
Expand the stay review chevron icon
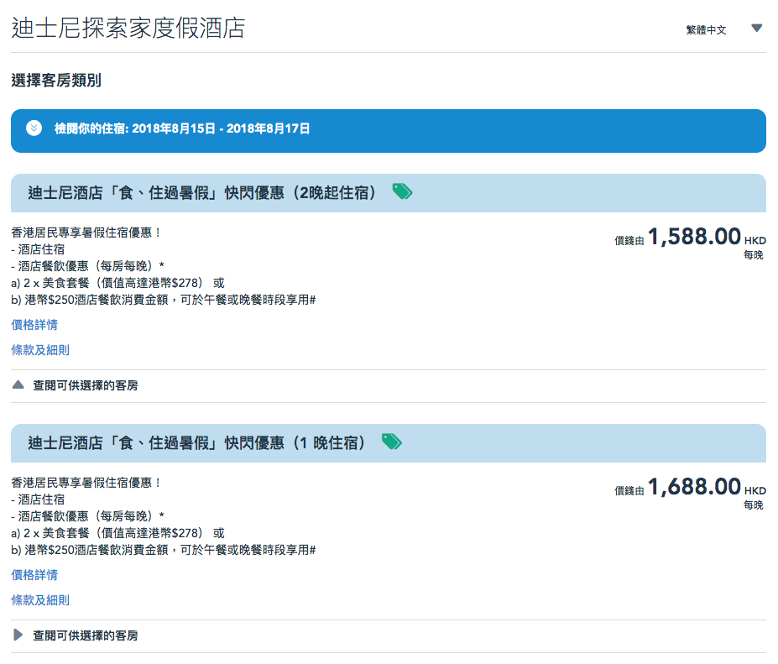[34, 128]
